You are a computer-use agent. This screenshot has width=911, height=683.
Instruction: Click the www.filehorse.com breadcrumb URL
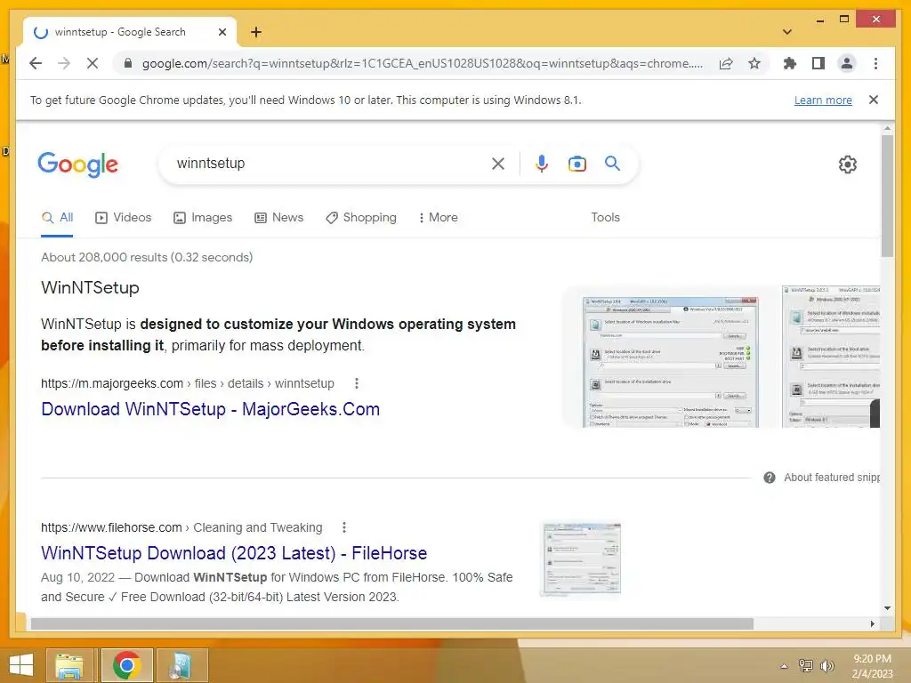coord(181,528)
